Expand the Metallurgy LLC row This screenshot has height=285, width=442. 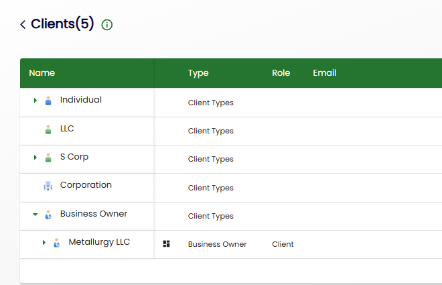[44, 243]
